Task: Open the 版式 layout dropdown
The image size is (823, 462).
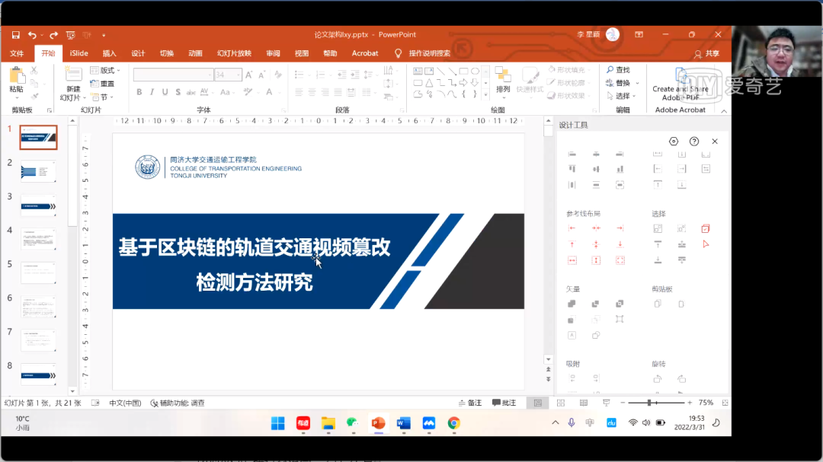Action: point(103,70)
